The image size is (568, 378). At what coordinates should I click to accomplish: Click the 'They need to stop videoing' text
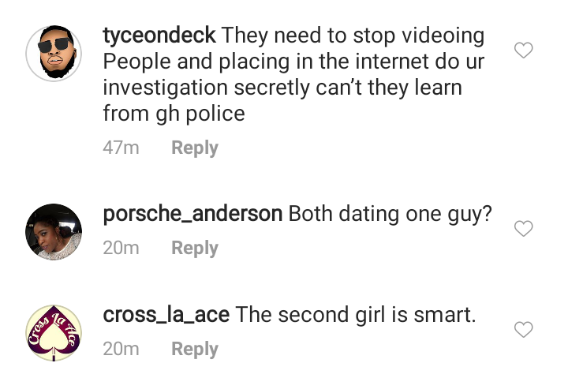coord(353,36)
